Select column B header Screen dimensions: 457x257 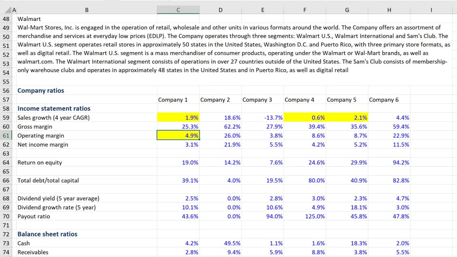[86, 11]
